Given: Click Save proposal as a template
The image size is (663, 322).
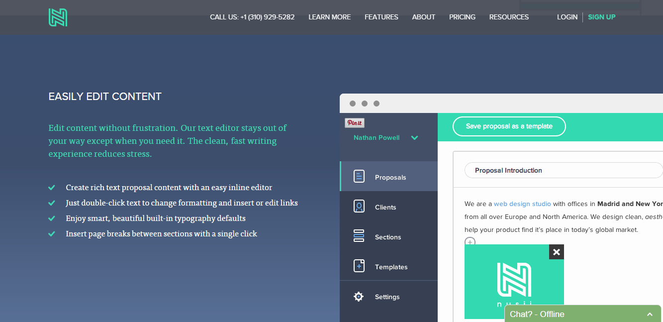Looking at the screenshot, I should [x=509, y=126].
